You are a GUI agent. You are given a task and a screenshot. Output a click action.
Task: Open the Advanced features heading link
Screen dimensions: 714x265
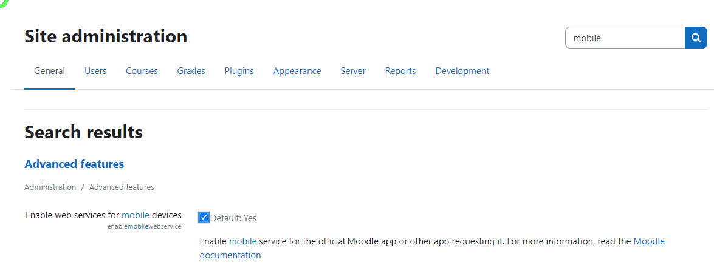point(74,164)
